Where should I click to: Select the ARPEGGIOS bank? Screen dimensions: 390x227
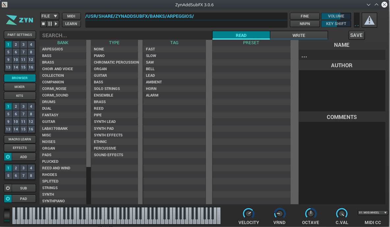coord(63,49)
